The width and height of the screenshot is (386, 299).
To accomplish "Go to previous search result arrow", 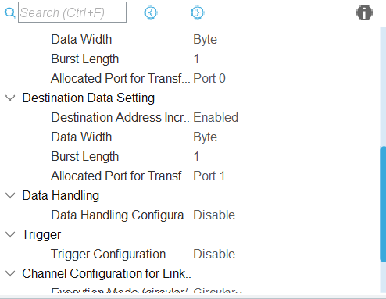I will [151, 12].
